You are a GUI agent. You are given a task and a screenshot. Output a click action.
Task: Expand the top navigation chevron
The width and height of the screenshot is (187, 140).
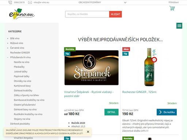point(125,3)
